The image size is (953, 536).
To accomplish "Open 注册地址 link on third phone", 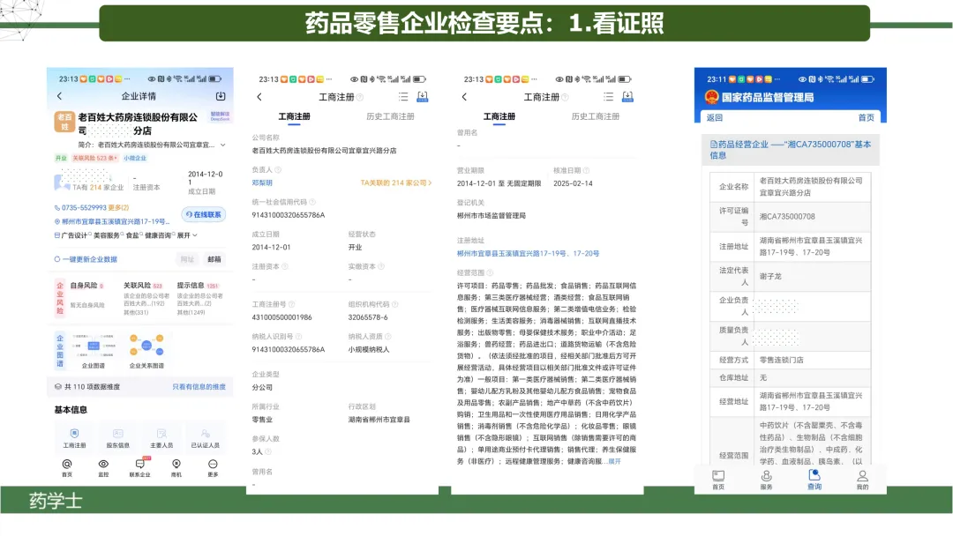I will [x=529, y=254].
